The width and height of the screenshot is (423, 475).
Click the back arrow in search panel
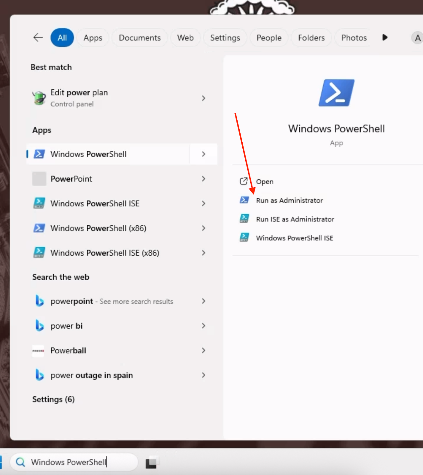tap(38, 38)
